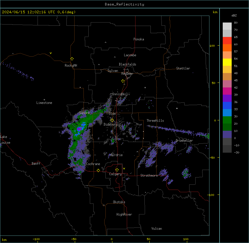The image size is (249, 243).
Task: Click the pink 45-42 dBZ legend swatch
Action: pyautogui.click(x=227, y=84)
